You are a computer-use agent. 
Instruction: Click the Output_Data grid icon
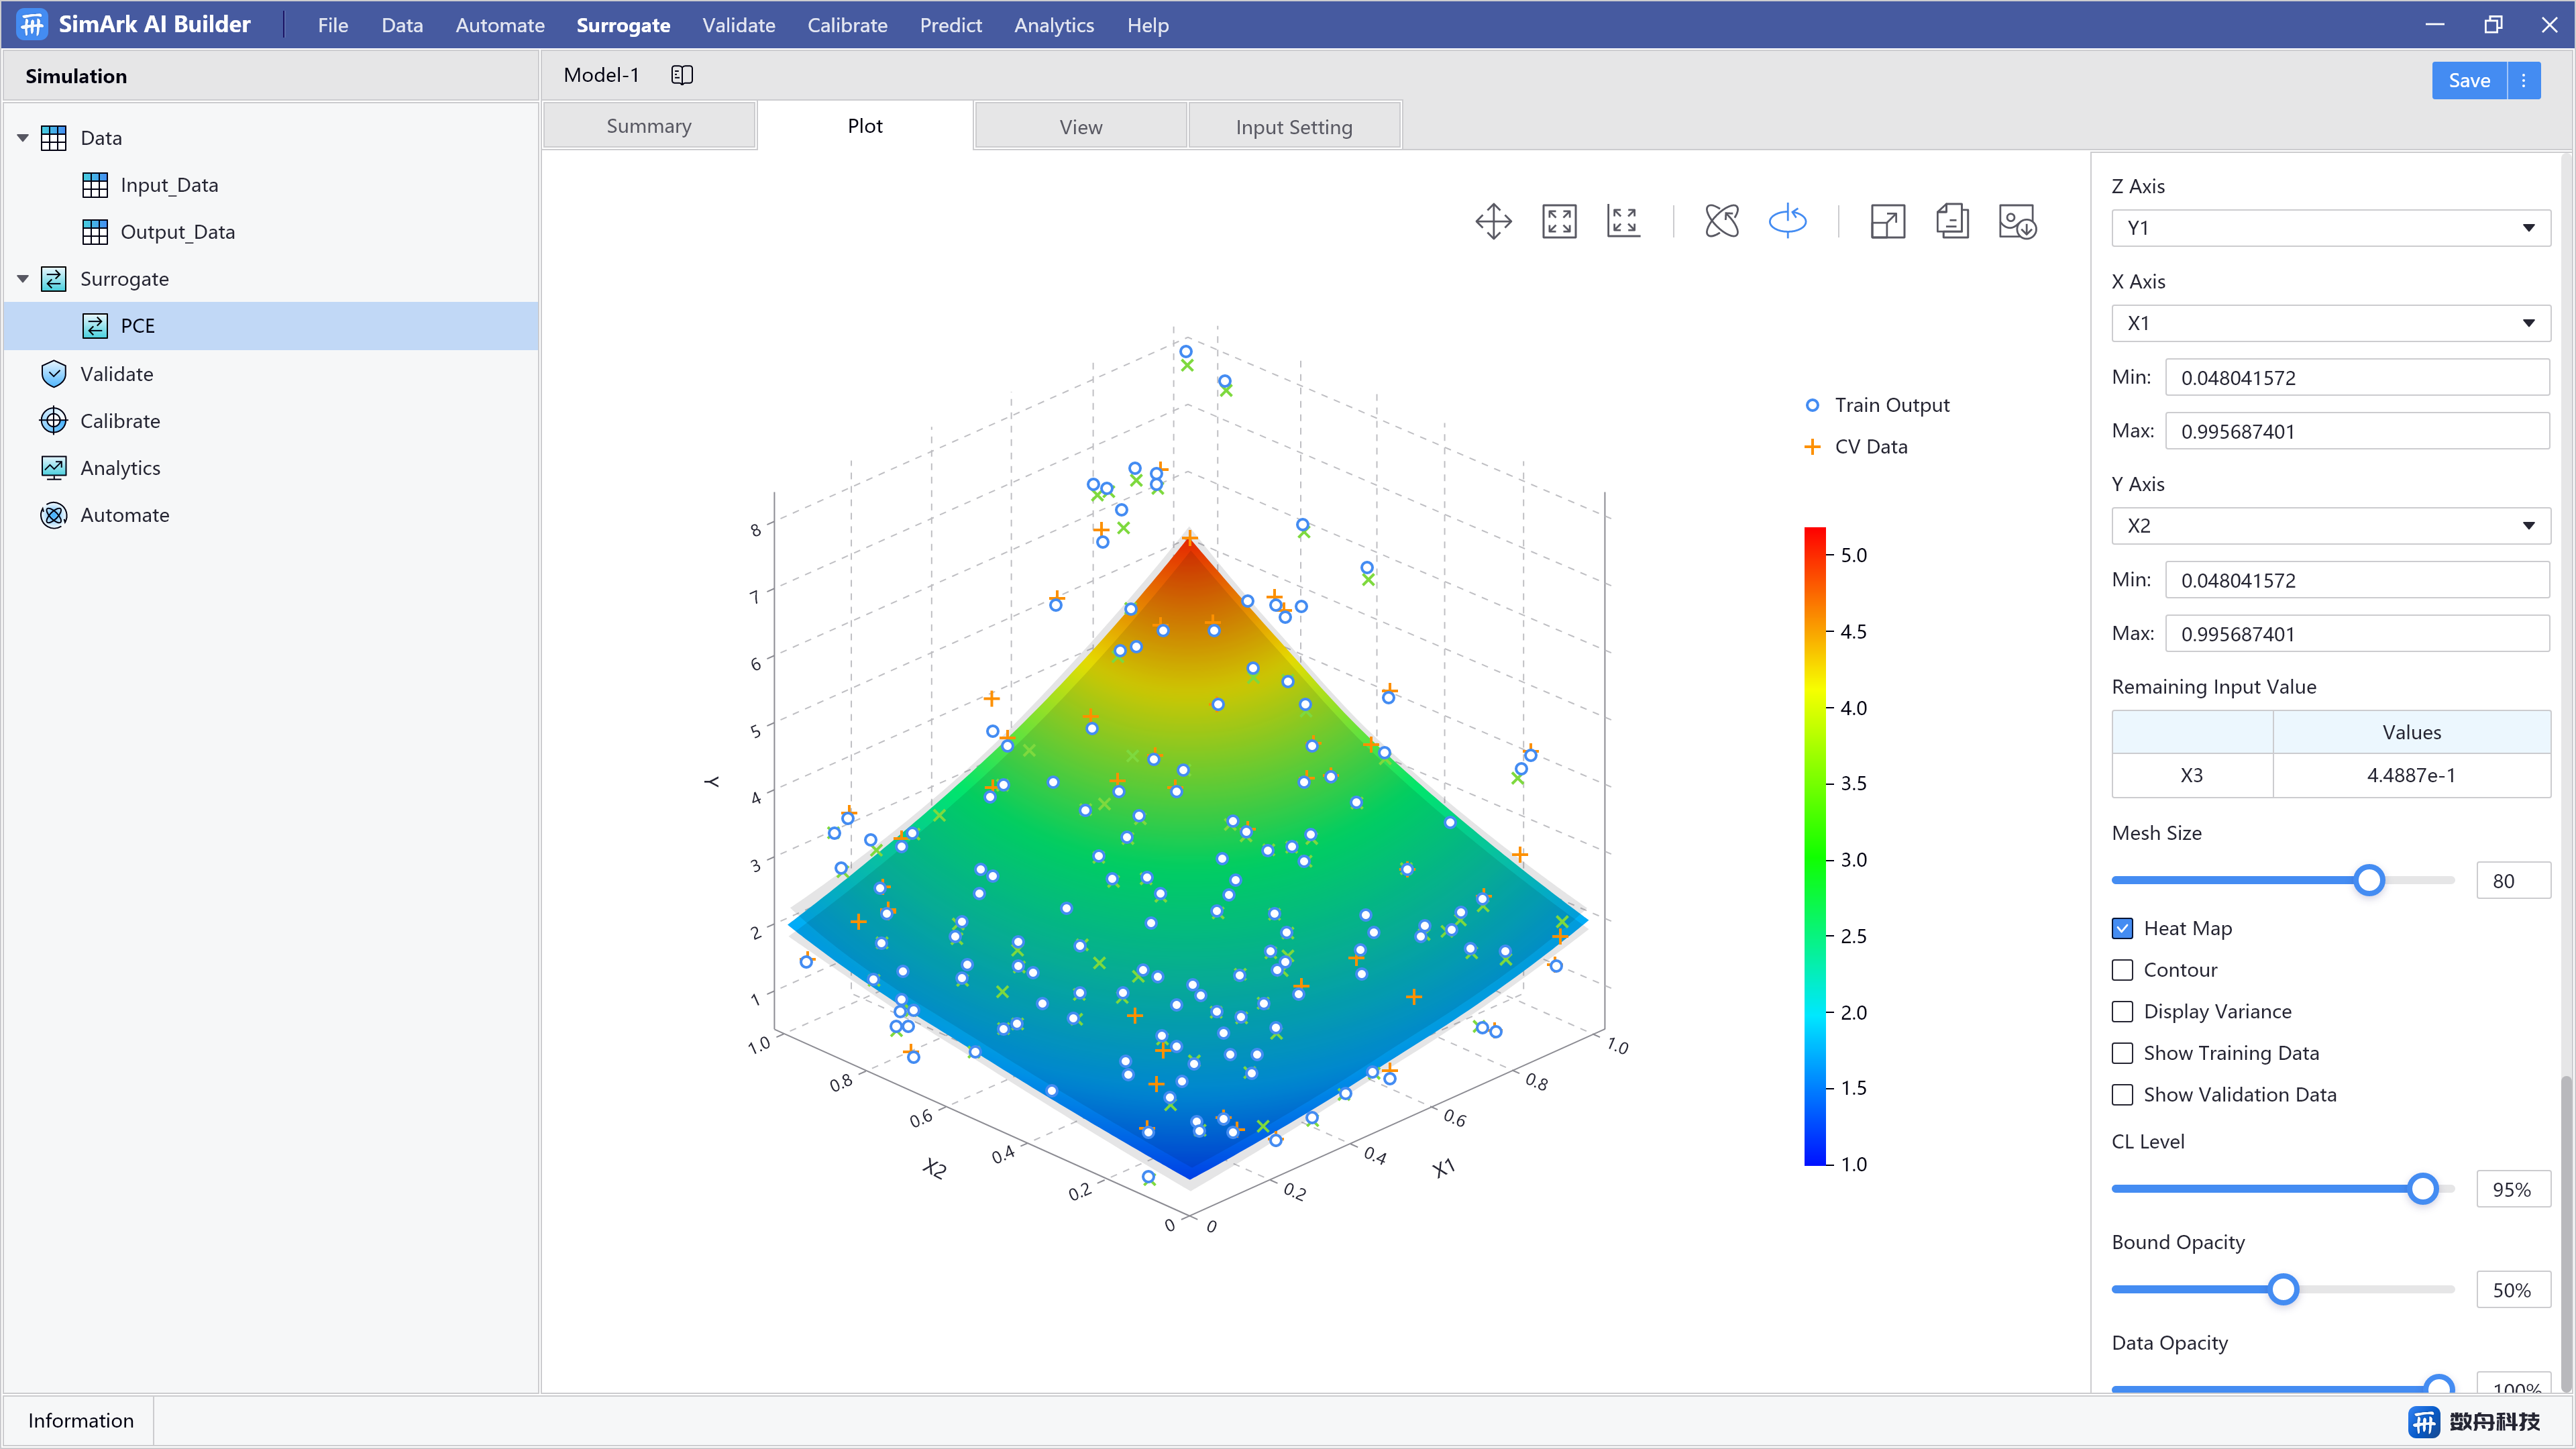(x=95, y=232)
